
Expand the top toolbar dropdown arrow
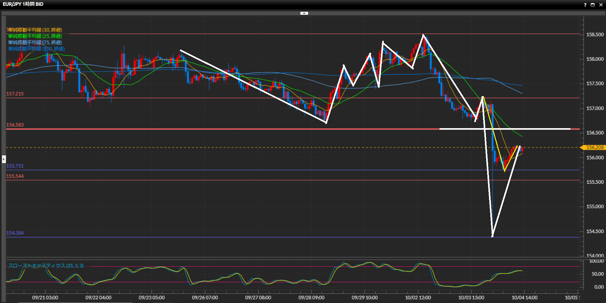[304, 13]
